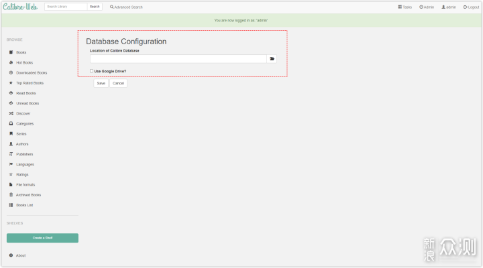Click the folder browse icon beside database location
The height and width of the screenshot is (268, 483).
pos(272,59)
